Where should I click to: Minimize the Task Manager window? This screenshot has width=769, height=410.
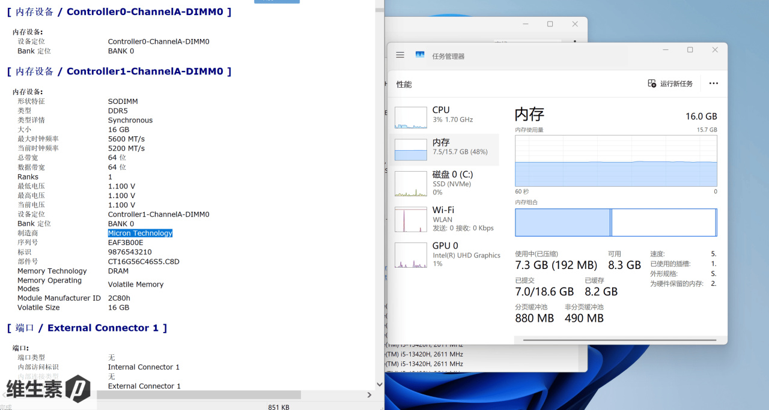(x=665, y=50)
